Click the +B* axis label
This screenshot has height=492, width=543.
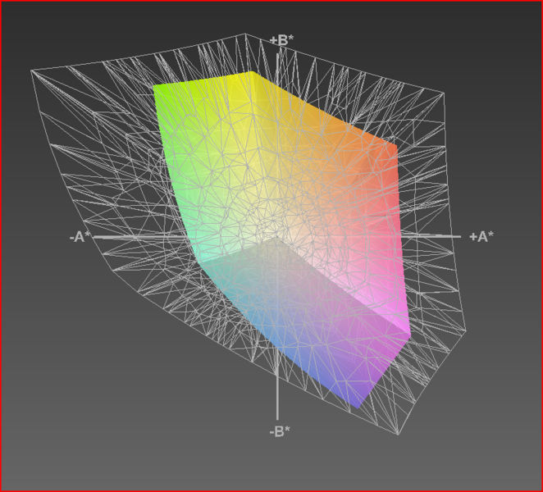coord(281,40)
